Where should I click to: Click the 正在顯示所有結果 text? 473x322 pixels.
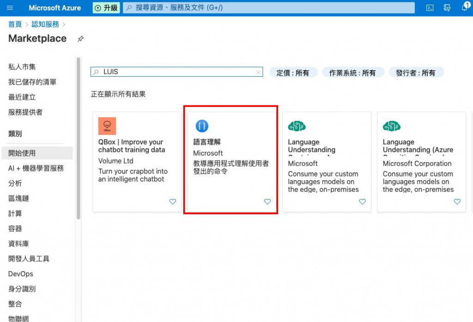click(x=118, y=94)
